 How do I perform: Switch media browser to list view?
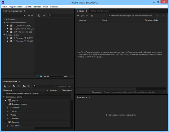[37, 77]
